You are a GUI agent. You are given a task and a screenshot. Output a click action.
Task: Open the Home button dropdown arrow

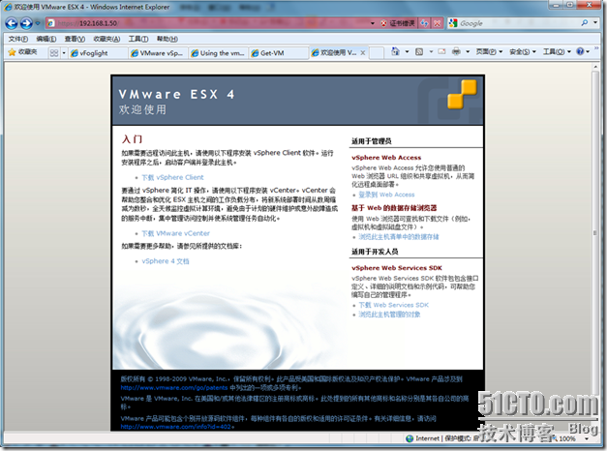(407, 51)
